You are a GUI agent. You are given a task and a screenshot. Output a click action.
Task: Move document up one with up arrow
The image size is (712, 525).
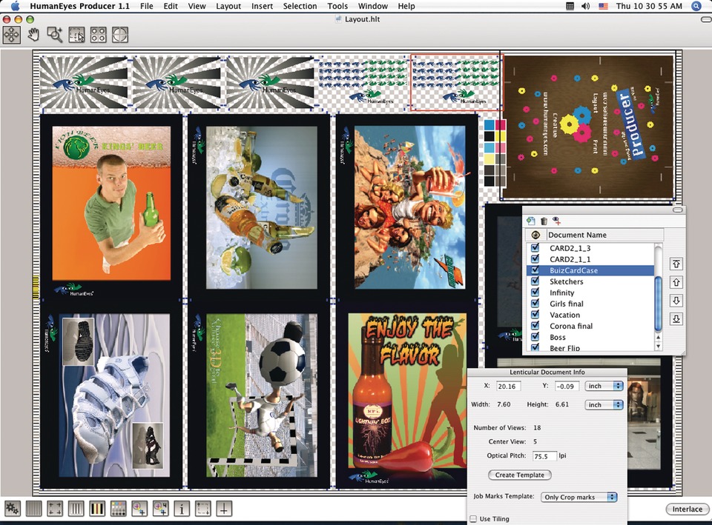[676, 282]
